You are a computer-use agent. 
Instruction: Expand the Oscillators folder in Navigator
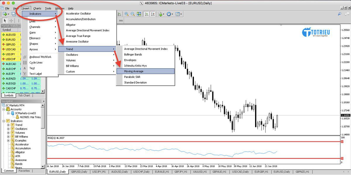[8, 129]
